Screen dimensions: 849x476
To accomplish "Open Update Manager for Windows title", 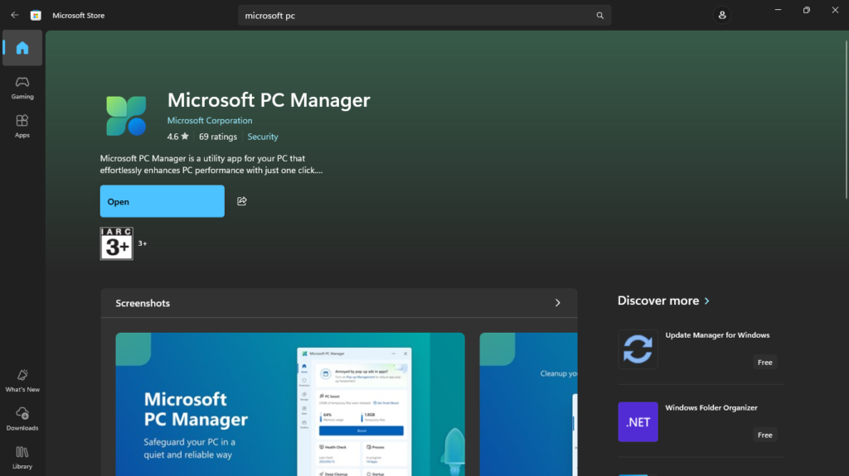I will click(x=717, y=334).
